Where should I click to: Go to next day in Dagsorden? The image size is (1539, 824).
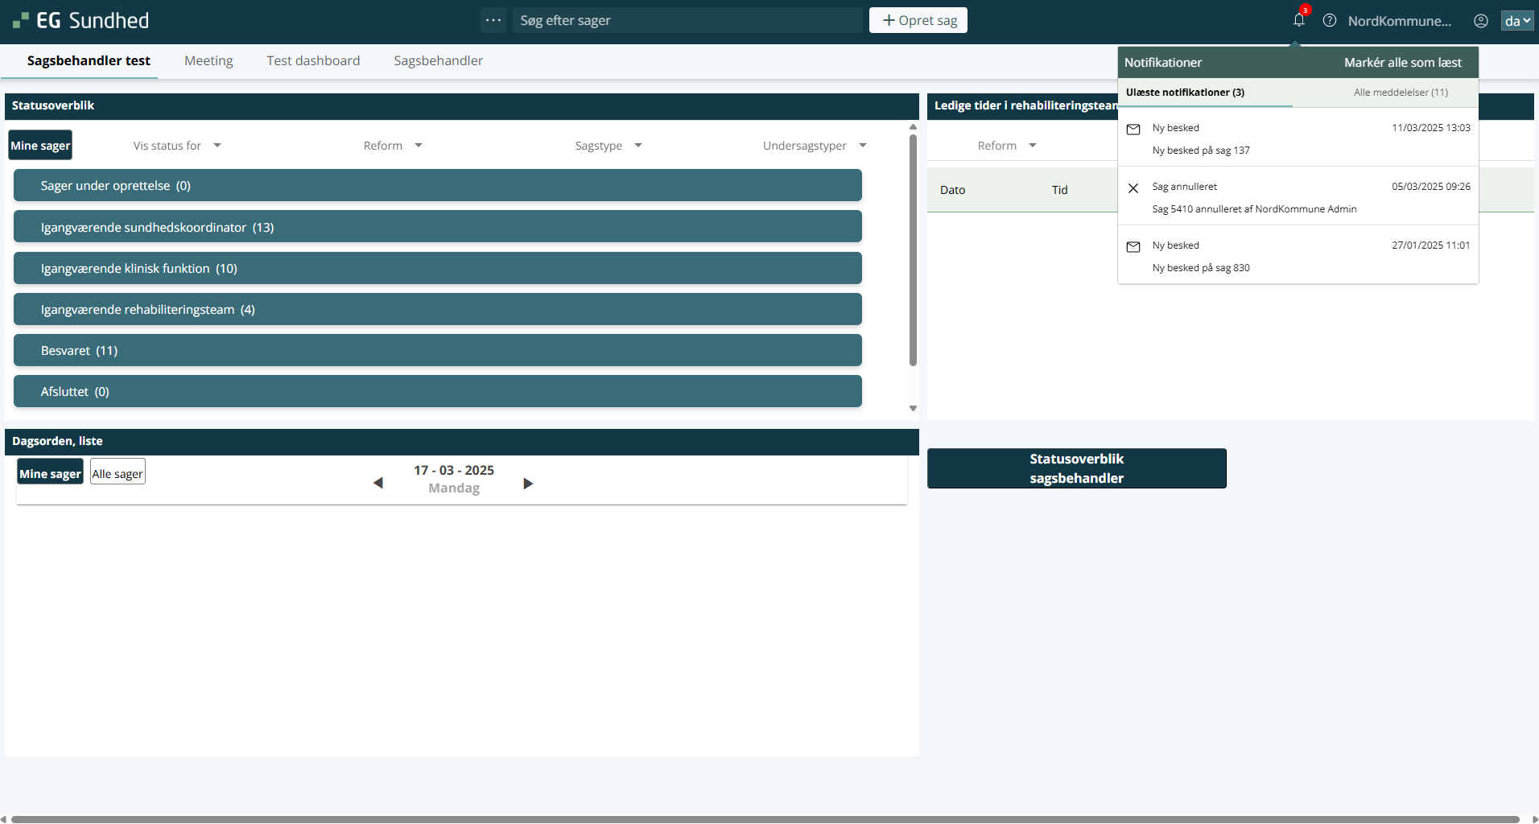coord(528,483)
